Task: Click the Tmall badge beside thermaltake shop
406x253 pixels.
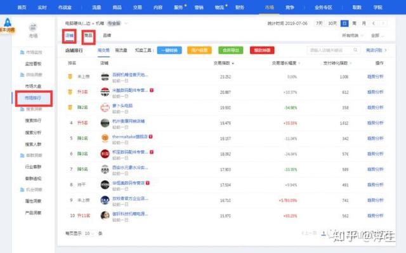Action: point(151,137)
